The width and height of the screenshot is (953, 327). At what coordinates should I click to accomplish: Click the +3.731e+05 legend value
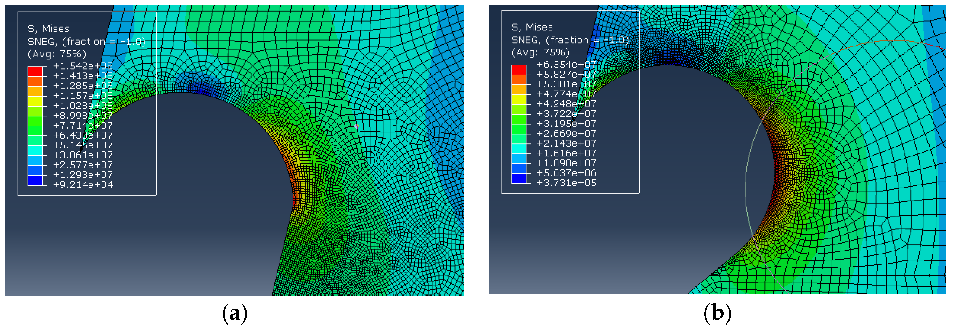tap(566, 183)
